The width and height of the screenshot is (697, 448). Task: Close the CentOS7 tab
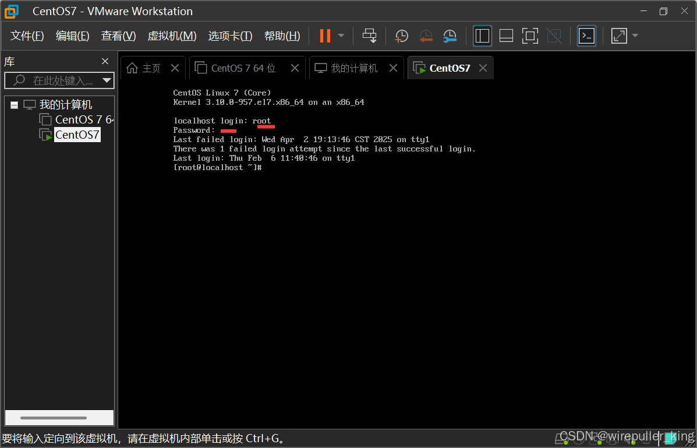click(483, 68)
